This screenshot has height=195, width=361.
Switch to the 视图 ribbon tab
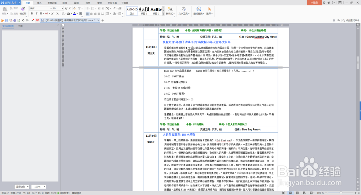88,3
